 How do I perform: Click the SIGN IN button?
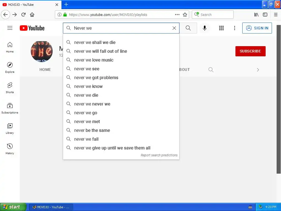click(x=257, y=28)
